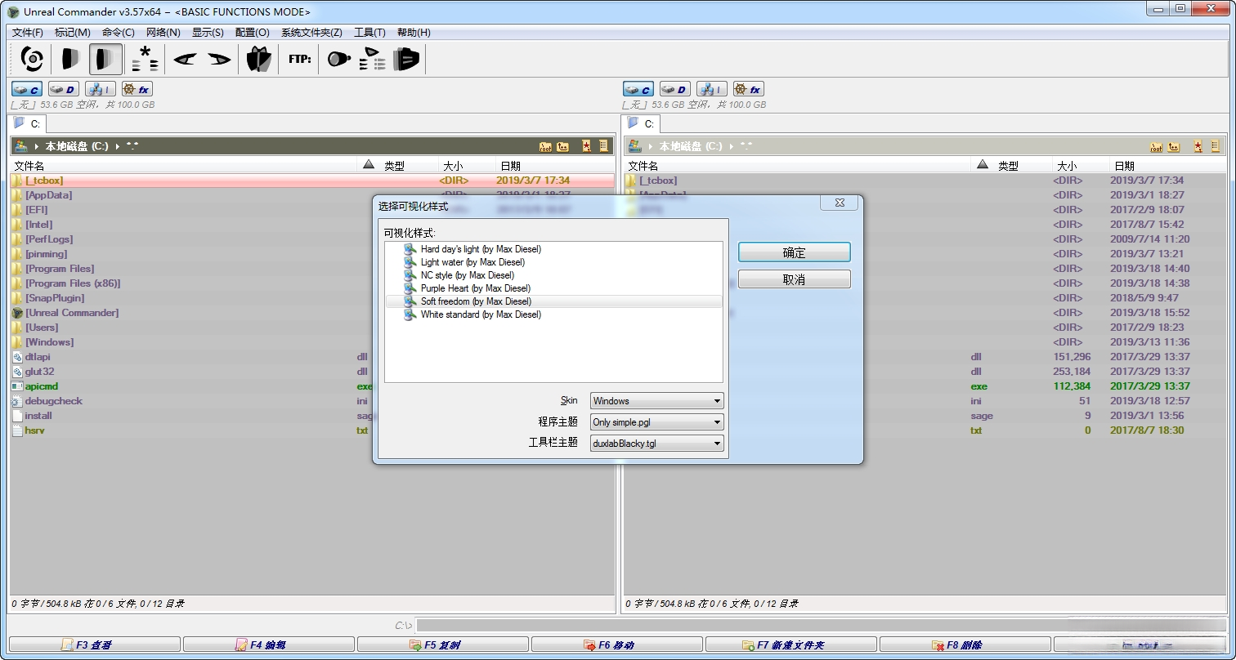Expand path arrow before 本地磁盘 in left panel

coord(38,146)
